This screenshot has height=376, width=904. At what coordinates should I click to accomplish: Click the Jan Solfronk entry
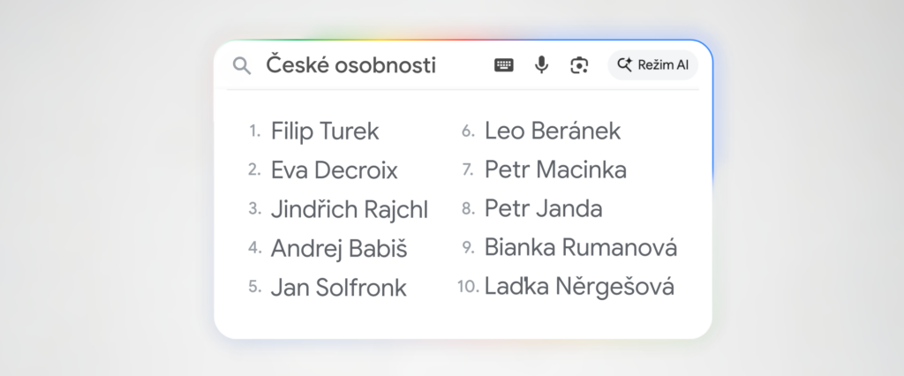coord(338,287)
